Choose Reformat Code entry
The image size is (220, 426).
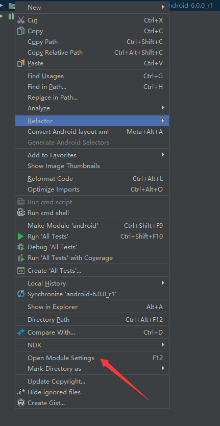pos(92,178)
